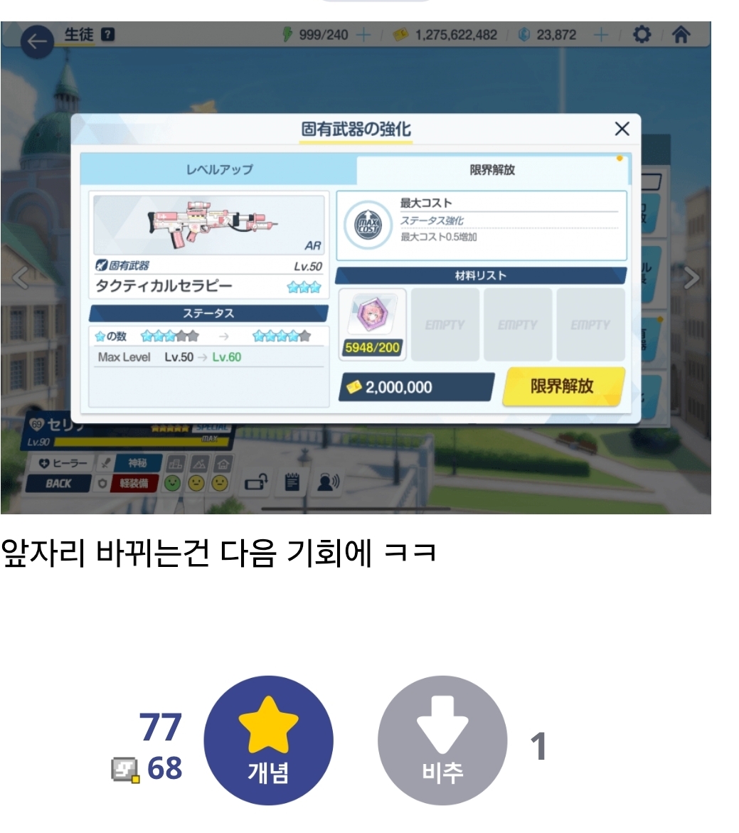
Task: Add gems with the plus beside 23,872
Action: pyautogui.click(x=601, y=35)
